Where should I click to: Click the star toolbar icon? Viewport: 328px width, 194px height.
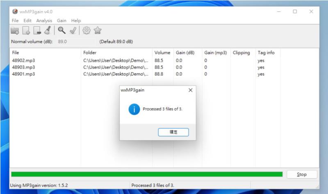pyautogui.click(x=98, y=30)
